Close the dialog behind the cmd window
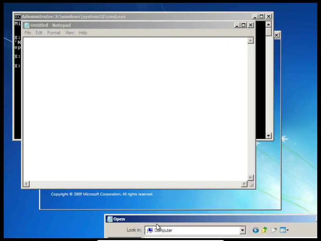This screenshot has width=321, height=241. [276, 35]
